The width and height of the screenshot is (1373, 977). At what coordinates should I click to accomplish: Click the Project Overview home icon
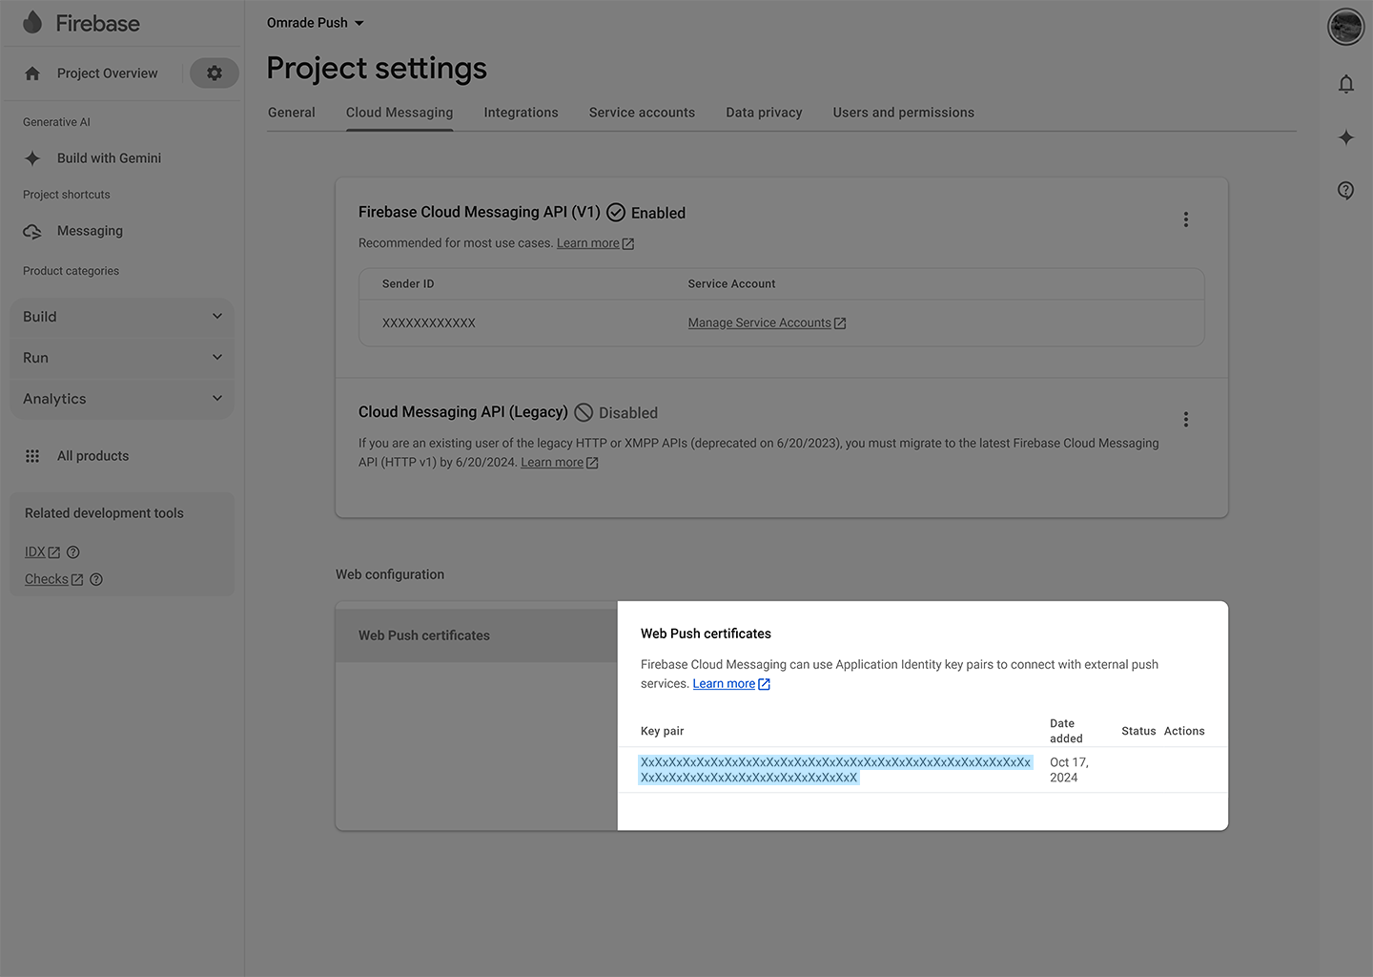(32, 73)
